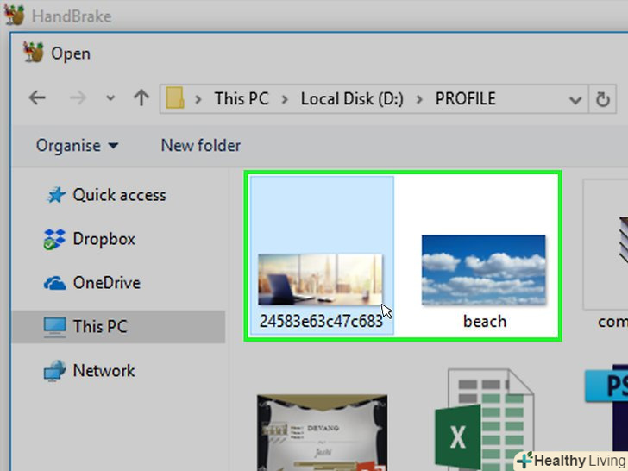
Task: Go back with the left arrow button
Action: tap(37, 97)
